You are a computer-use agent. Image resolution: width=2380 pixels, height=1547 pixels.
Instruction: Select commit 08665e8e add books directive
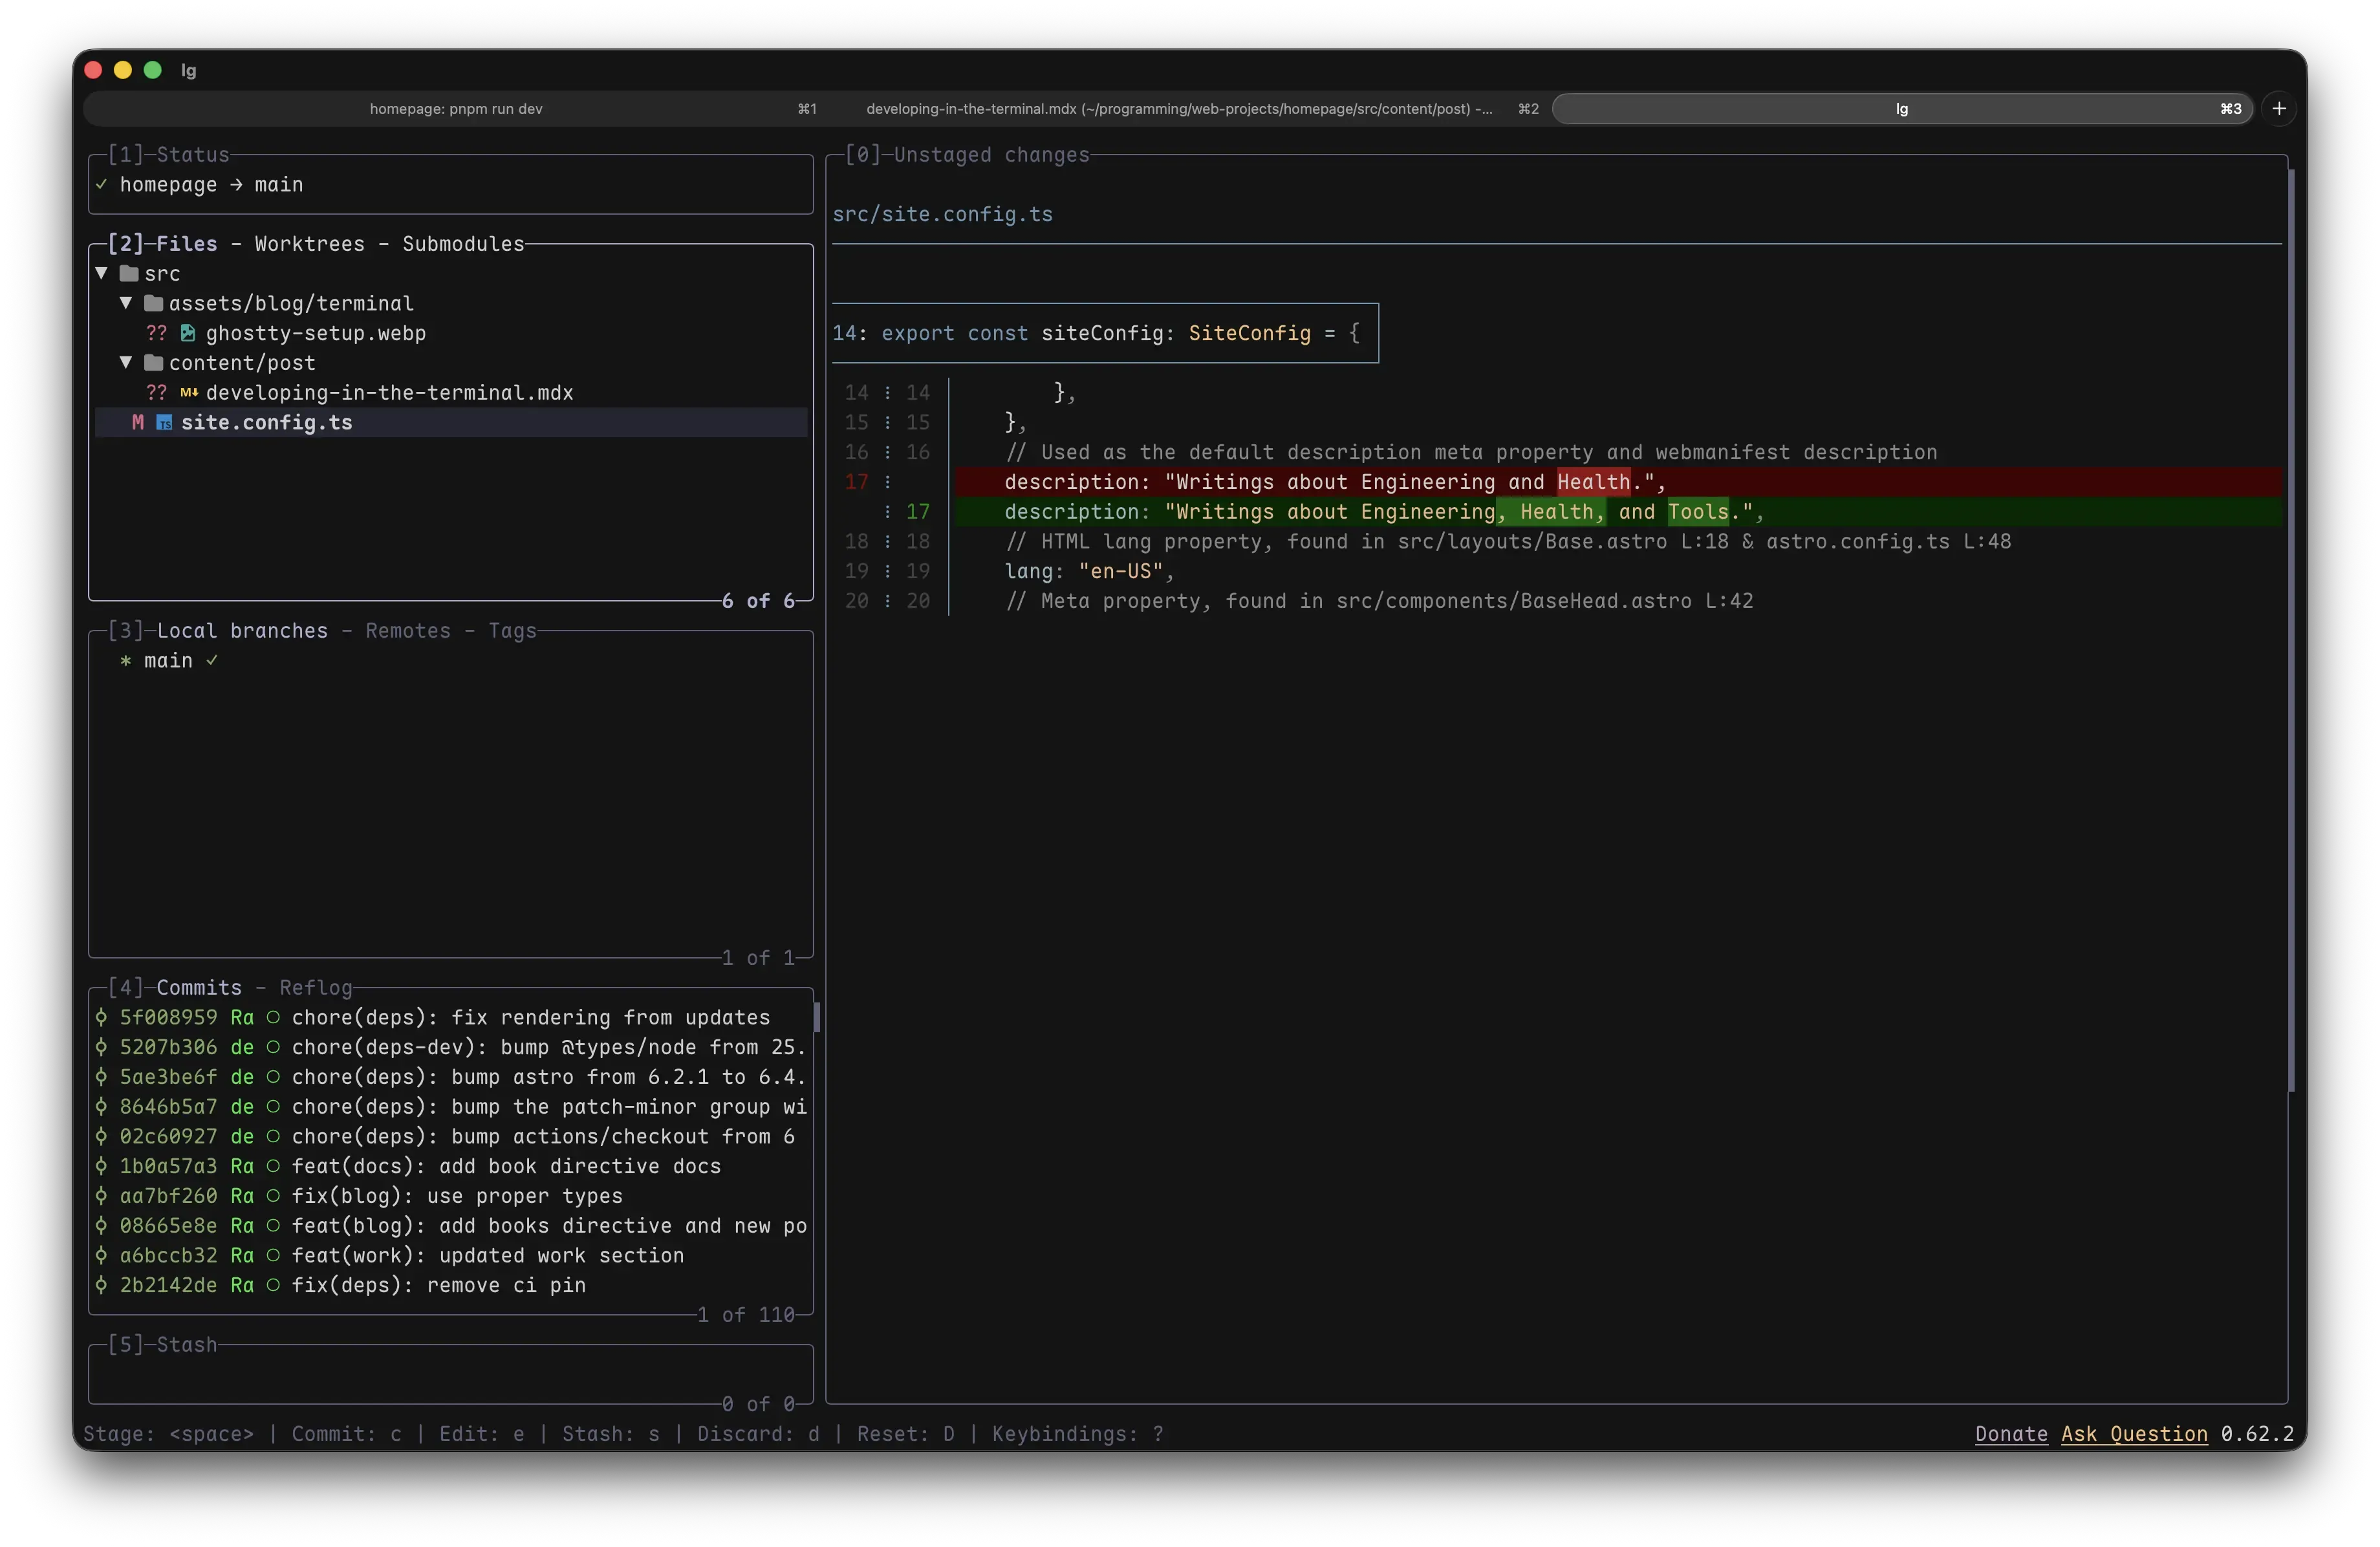pyautogui.click(x=450, y=1225)
